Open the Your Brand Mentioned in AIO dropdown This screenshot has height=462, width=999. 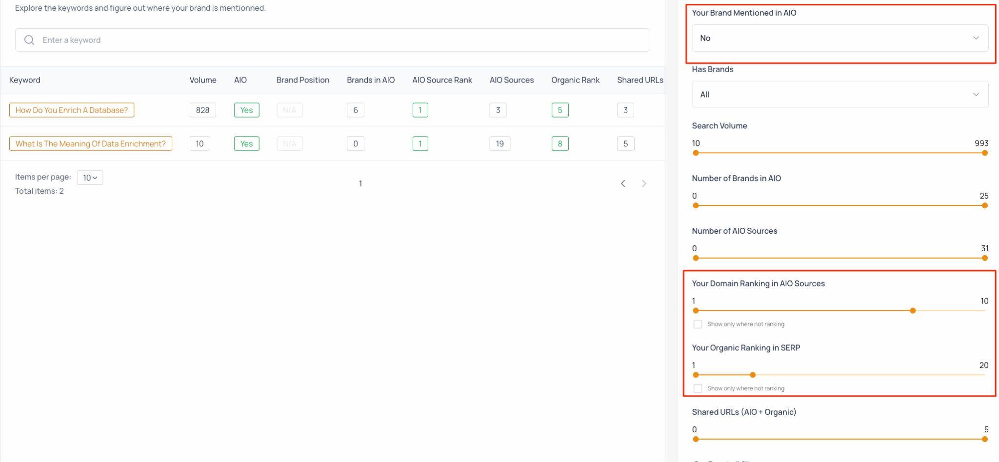839,38
